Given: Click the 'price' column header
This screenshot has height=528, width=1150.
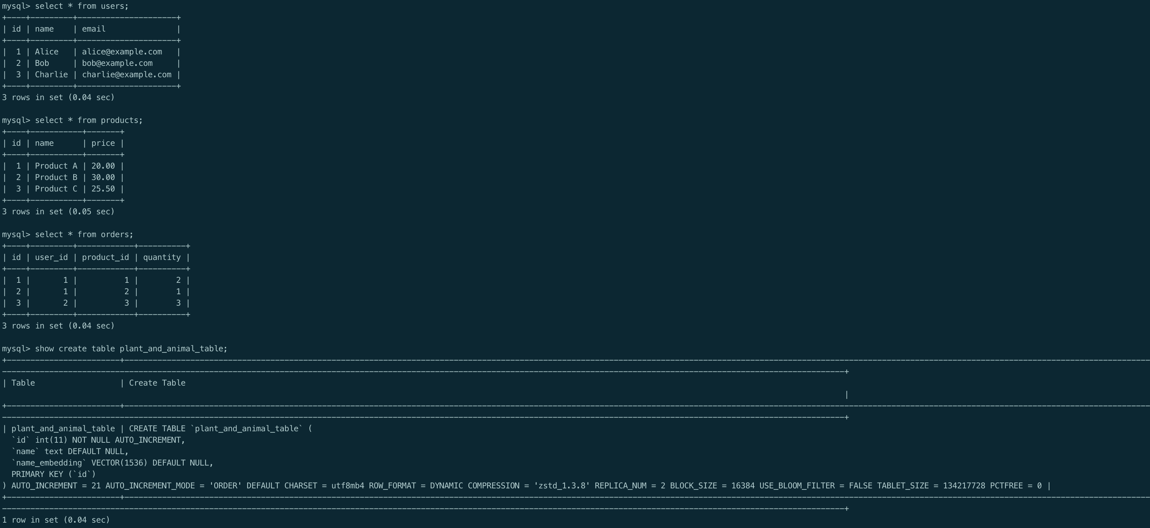Looking at the screenshot, I should [x=103, y=143].
